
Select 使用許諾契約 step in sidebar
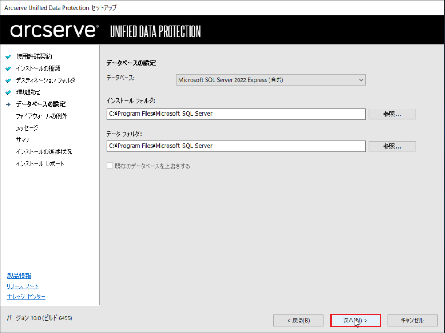click(34, 56)
